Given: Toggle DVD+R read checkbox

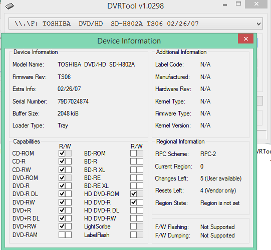Looking at the screenshot, I should 62,210.
